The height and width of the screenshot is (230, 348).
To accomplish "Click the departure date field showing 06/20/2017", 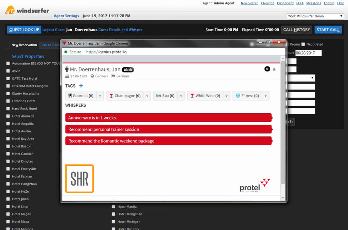I will coord(309,53).
